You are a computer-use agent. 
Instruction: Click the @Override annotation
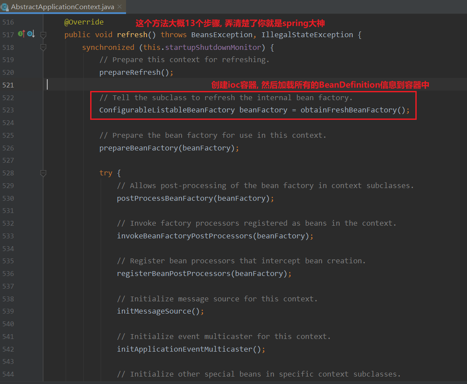point(84,22)
